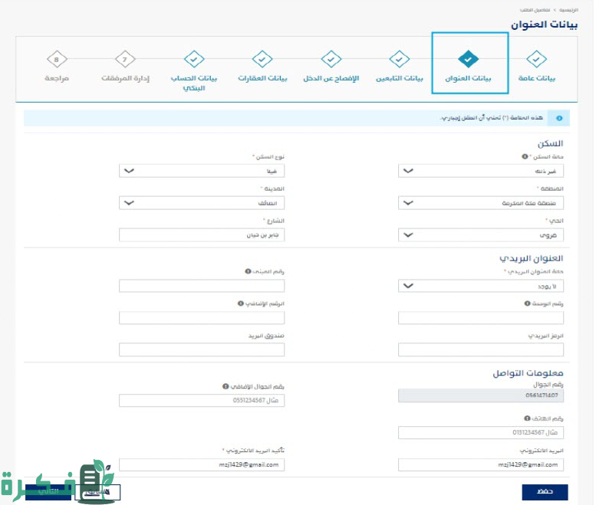Click the التالي next button
Image resolution: width=596 pixels, height=505 pixels.
pyautogui.click(x=48, y=492)
